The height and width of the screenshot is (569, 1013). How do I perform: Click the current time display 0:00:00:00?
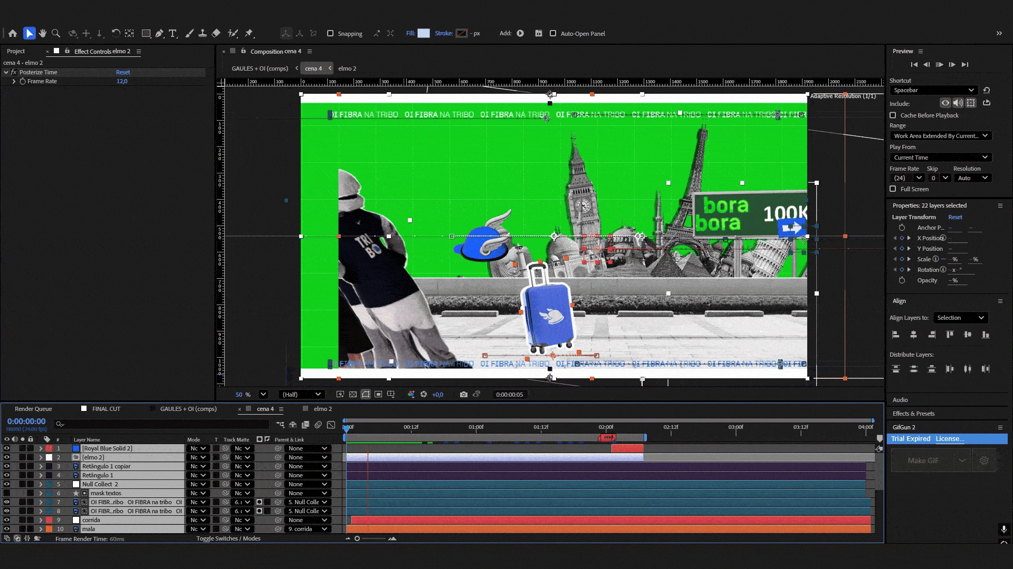click(26, 421)
